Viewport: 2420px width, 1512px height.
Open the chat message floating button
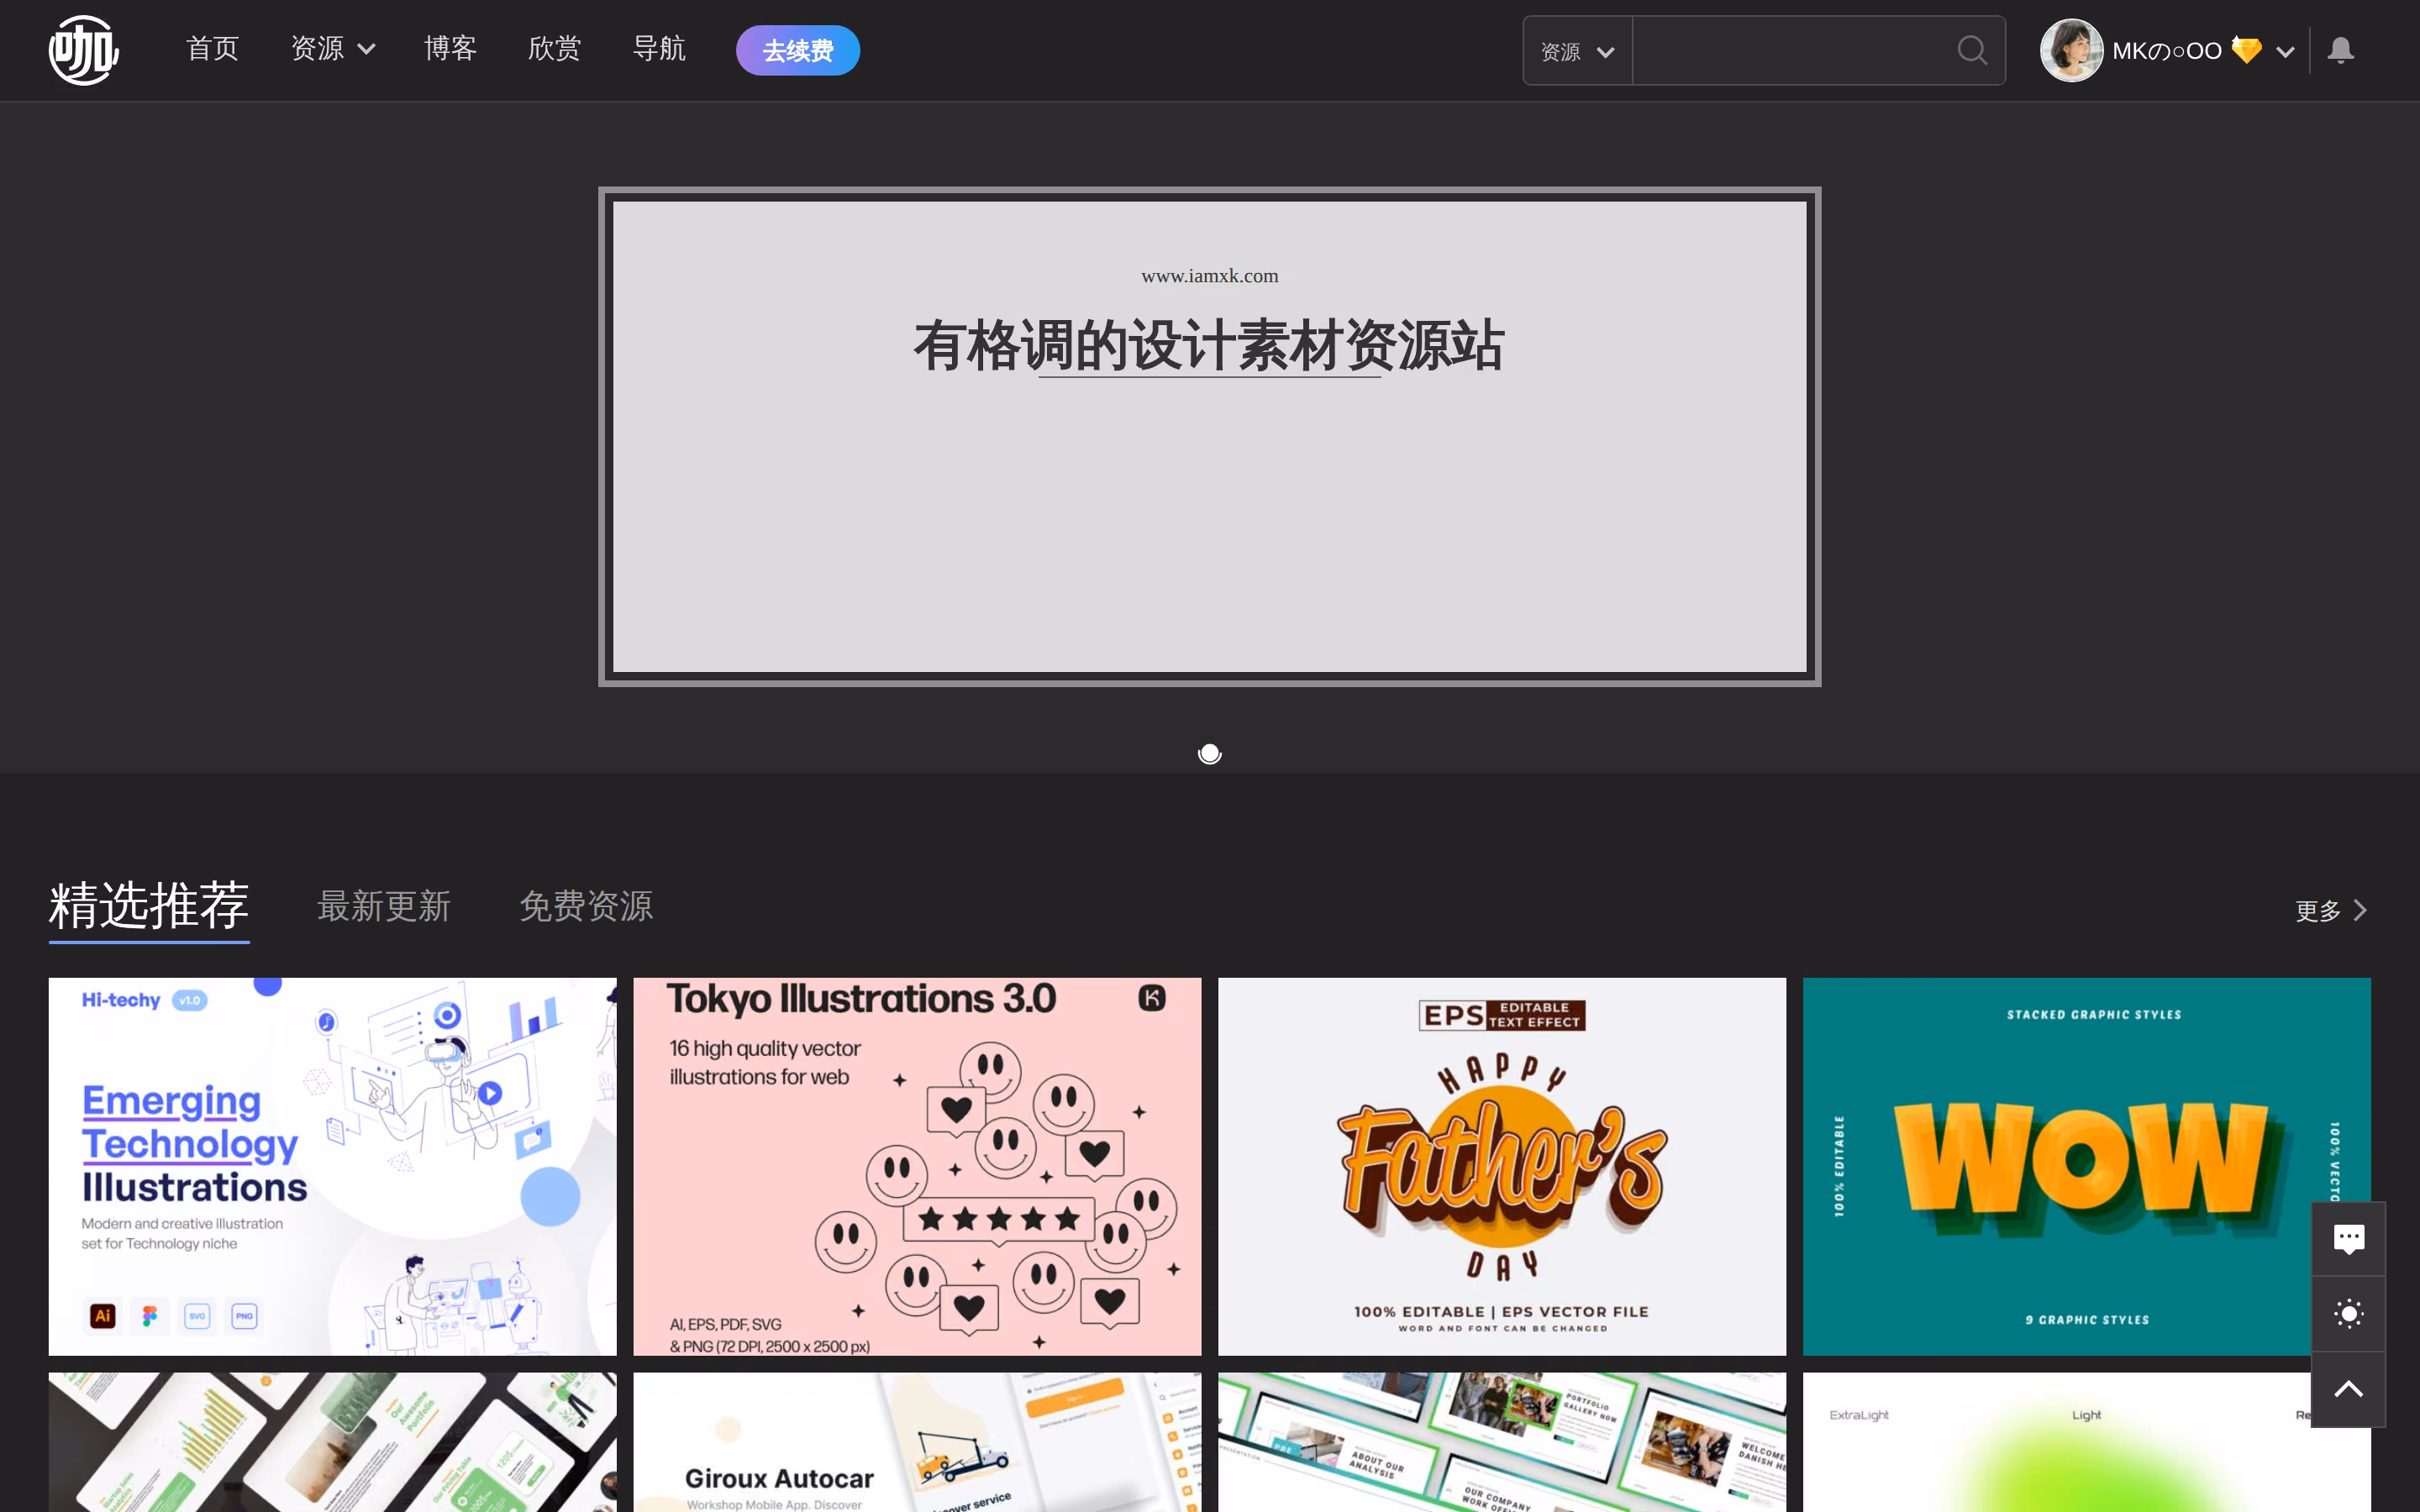coord(2348,1239)
